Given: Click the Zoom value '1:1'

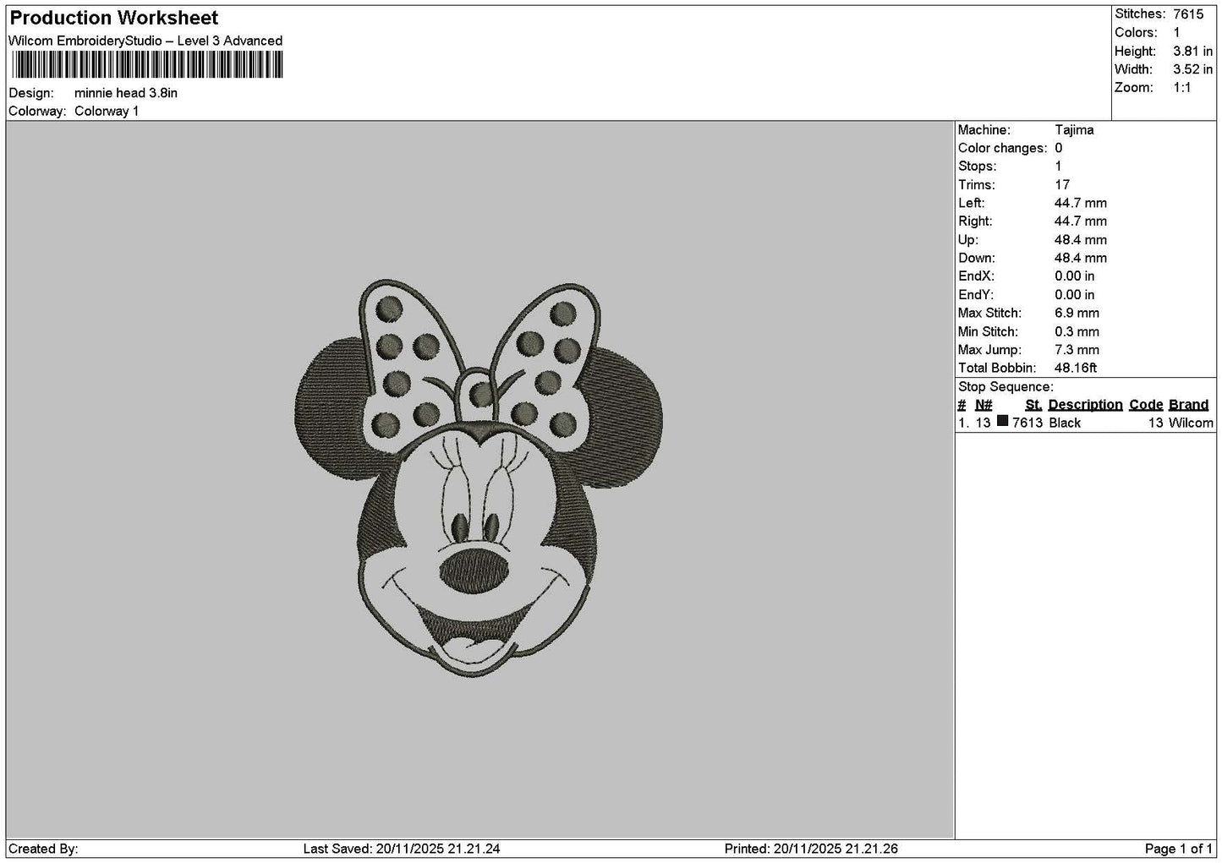Looking at the screenshot, I should pyautogui.click(x=1182, y=88).
